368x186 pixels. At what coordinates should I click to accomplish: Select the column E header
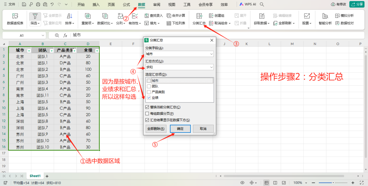tap(111, 44)
